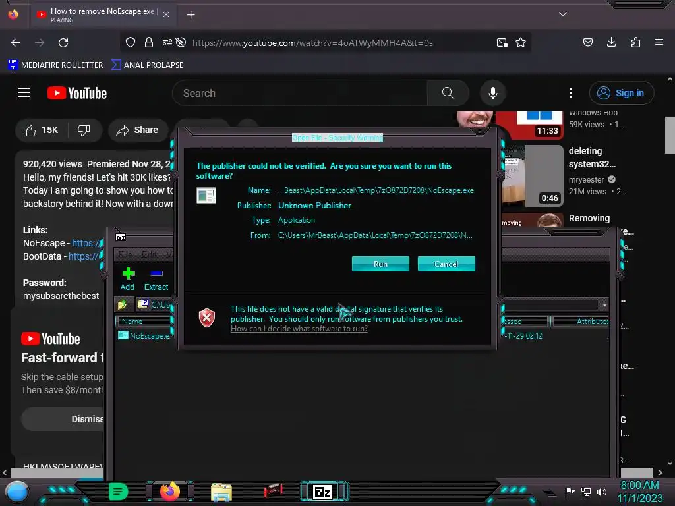Open the Firefox application menu
675x506 pixels.
point(659,42)
